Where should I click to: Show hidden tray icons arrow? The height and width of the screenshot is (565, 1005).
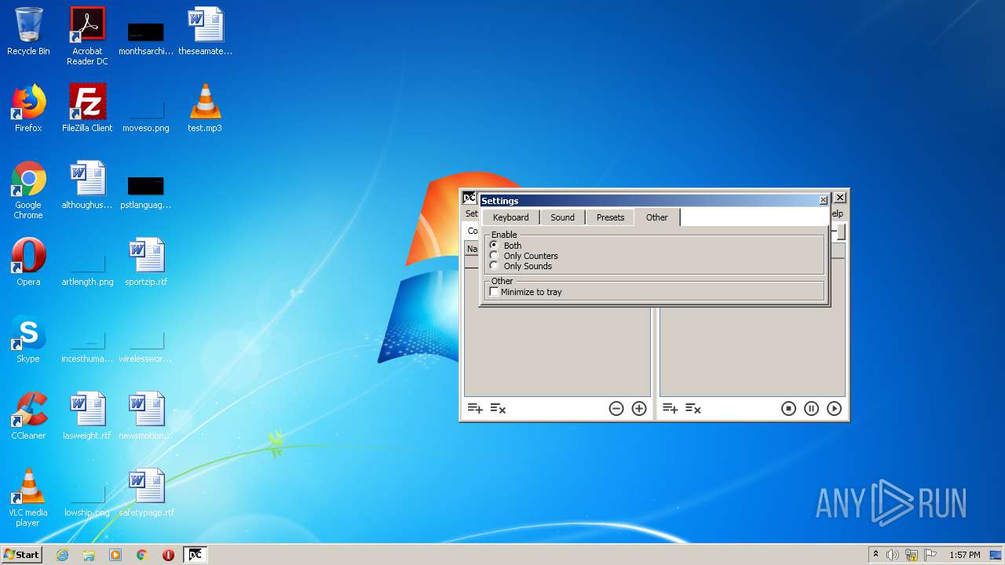(x=875, y=555)
